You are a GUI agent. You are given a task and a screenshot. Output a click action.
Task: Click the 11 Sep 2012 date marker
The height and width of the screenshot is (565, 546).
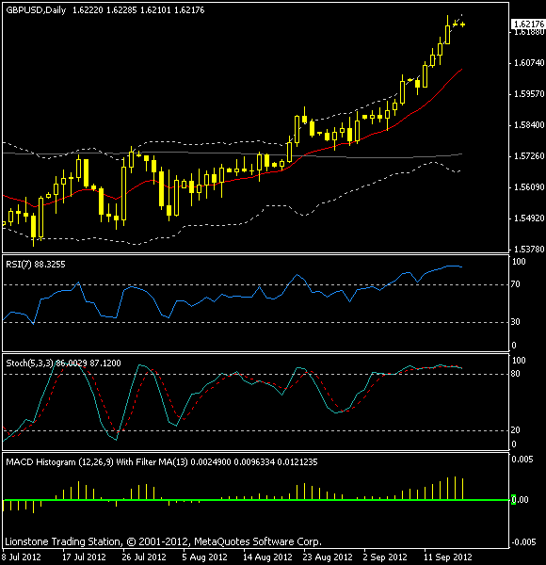click(448, 557)
